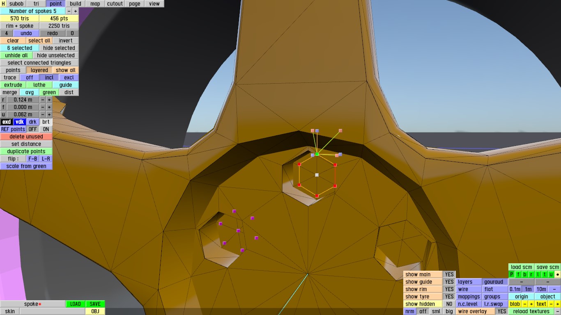Viewport: 561px width, 315px height.
Task: Toggle the show rim YES switch
Action: pos(449,289)
